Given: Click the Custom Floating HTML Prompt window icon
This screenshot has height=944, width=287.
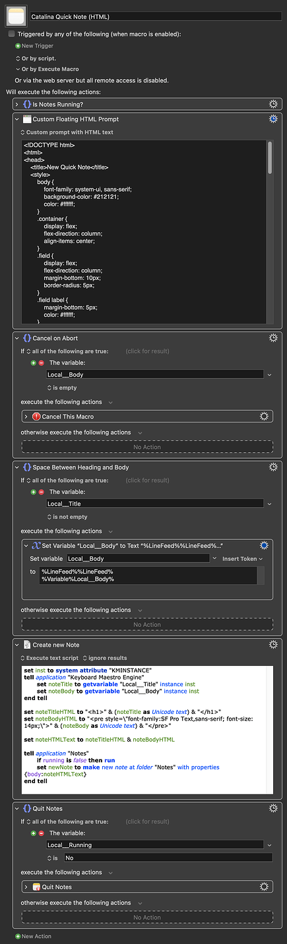Looking at the screenshot, I should click(27, 119).
